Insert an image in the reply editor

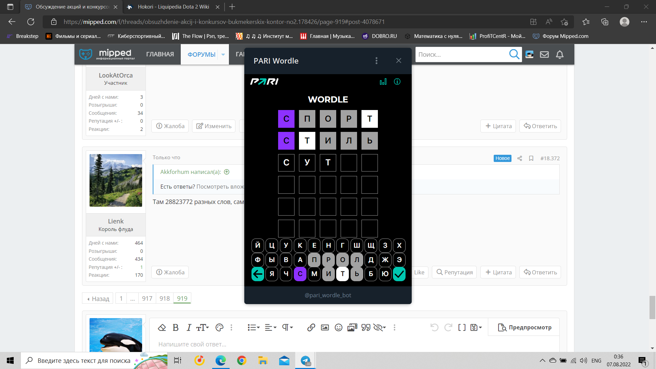(325, 327)
